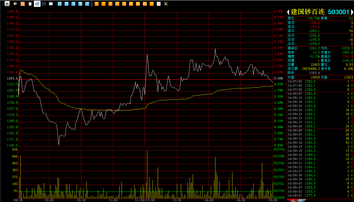Choose the 5-minute orange period button

(110, 4)
